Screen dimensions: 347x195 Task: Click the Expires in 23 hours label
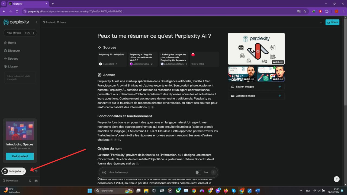tap(54, 22)
